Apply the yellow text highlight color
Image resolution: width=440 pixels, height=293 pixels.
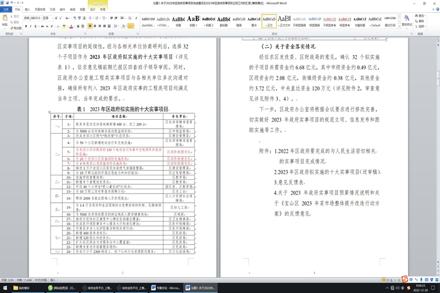64,26
